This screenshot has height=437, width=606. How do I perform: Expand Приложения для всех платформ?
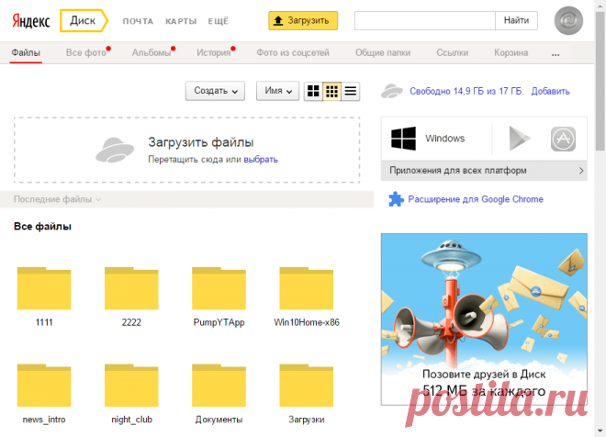(484, 171)
